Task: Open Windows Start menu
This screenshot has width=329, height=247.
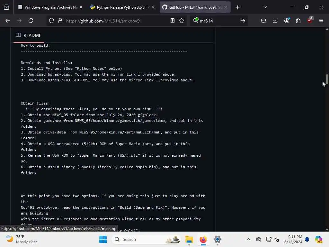Action: pos(103,239)
